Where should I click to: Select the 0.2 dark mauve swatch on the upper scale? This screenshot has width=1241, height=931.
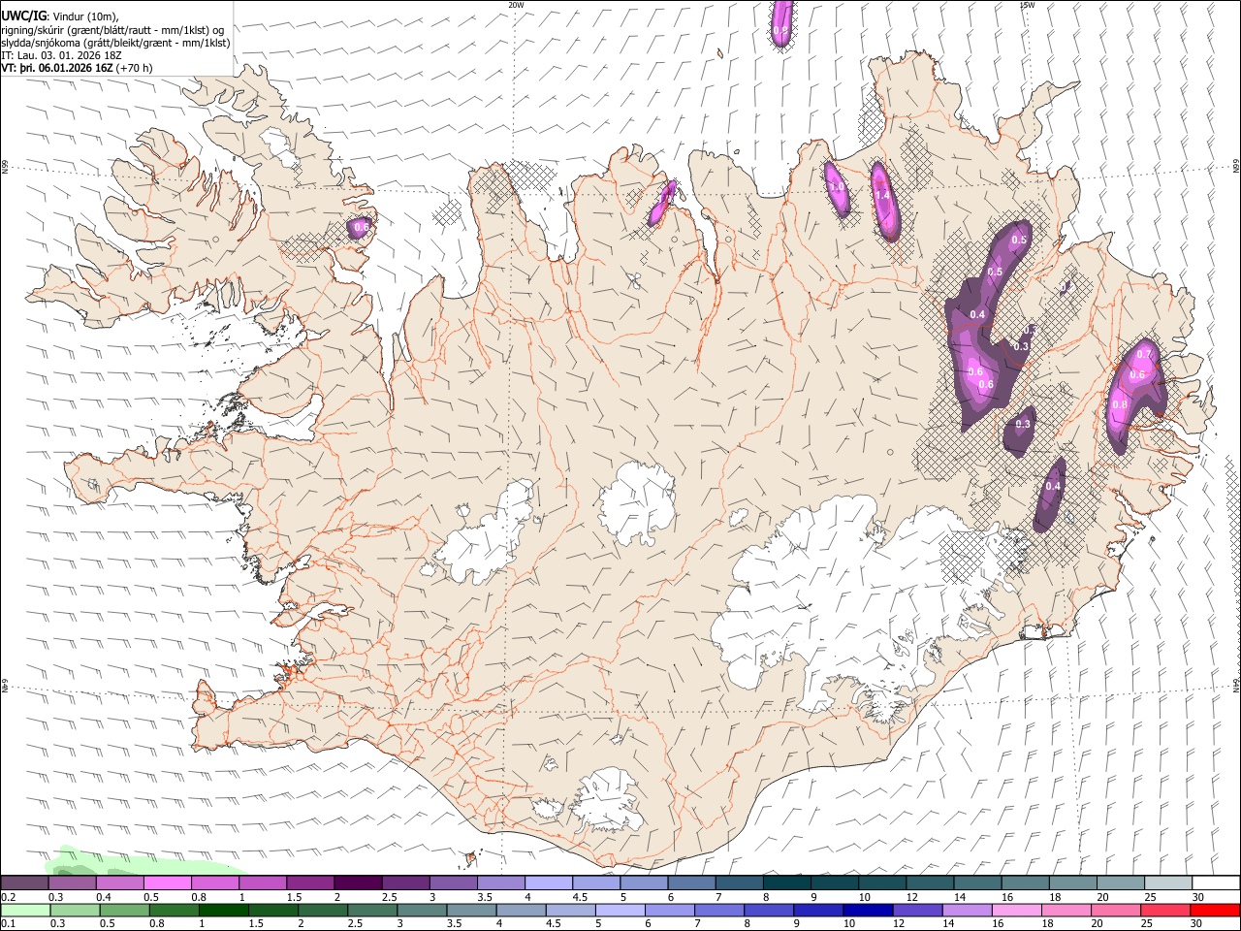click(x=25, y=883)
